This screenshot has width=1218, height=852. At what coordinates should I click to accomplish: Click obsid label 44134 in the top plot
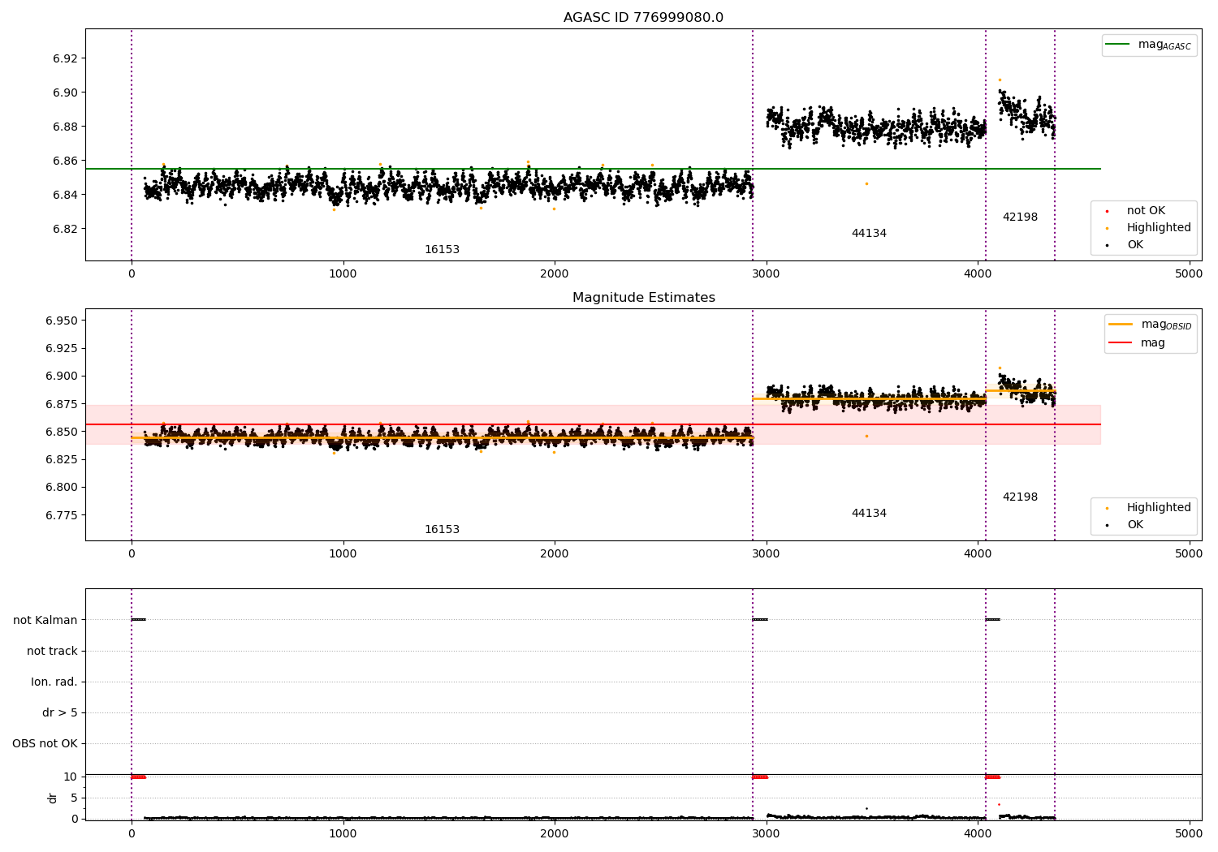[869, 234]
